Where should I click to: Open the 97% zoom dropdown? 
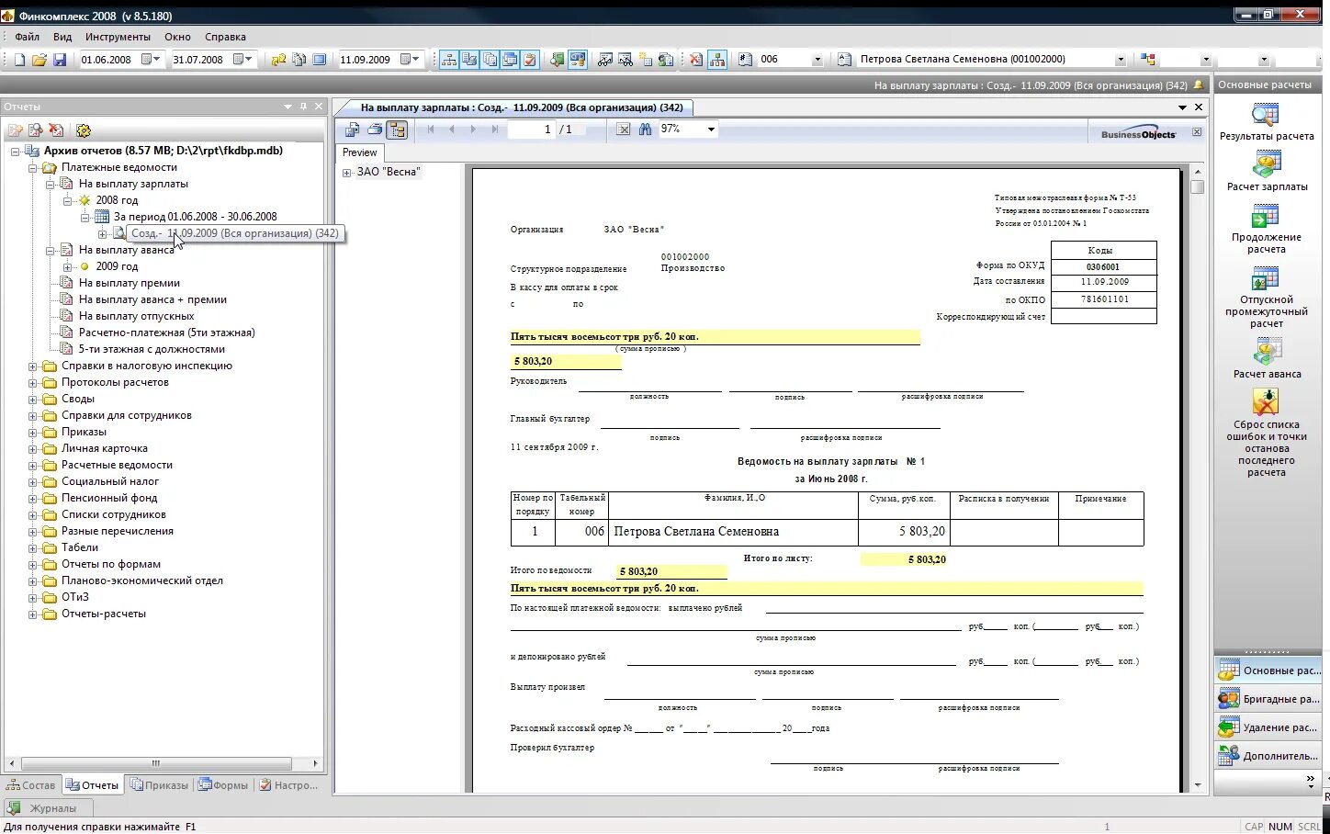(x=711, y=130)
